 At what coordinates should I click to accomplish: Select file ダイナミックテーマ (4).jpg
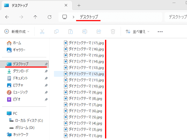click(x=83, y=123)
